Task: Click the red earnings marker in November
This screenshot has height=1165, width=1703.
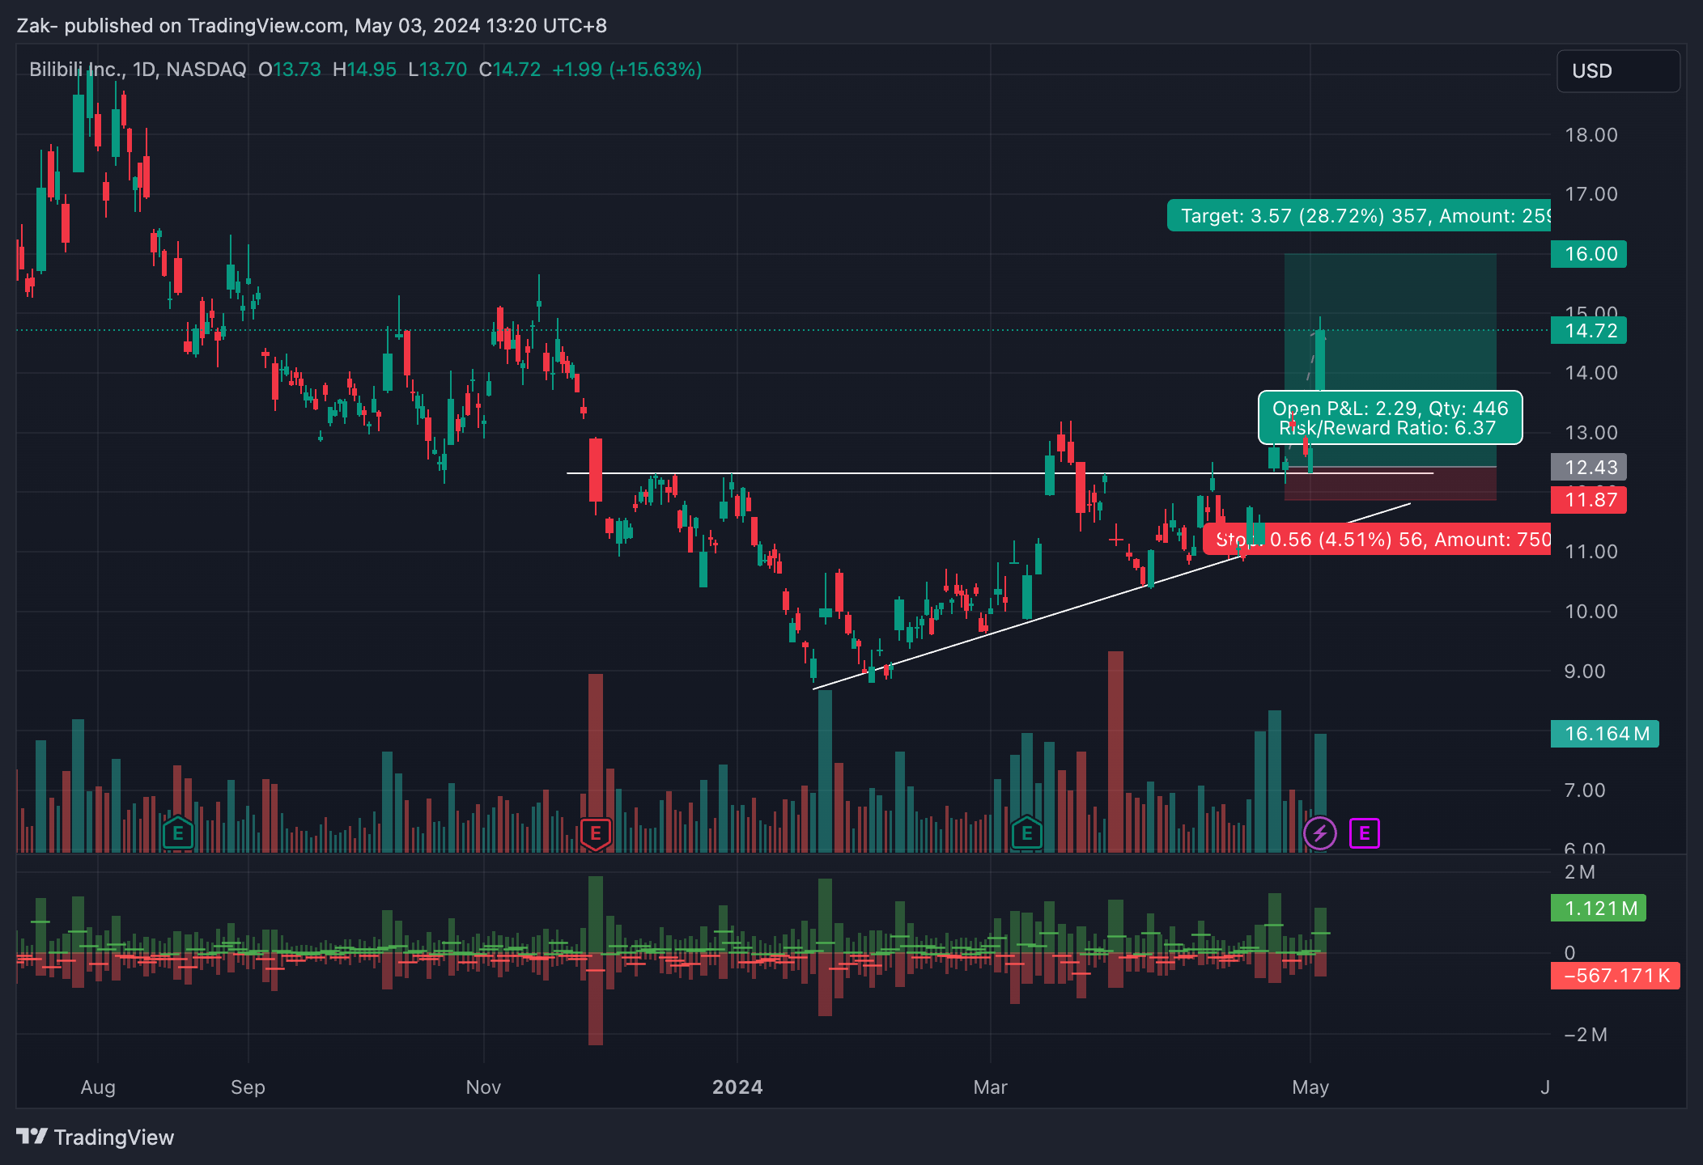Action: coord(596,832)
